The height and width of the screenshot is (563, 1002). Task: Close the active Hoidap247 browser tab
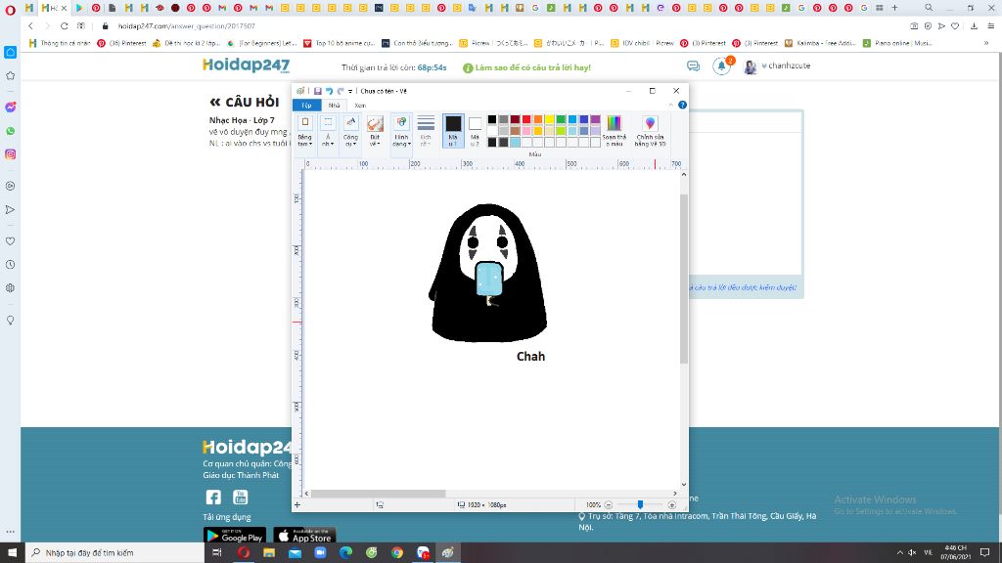(64, 8)
